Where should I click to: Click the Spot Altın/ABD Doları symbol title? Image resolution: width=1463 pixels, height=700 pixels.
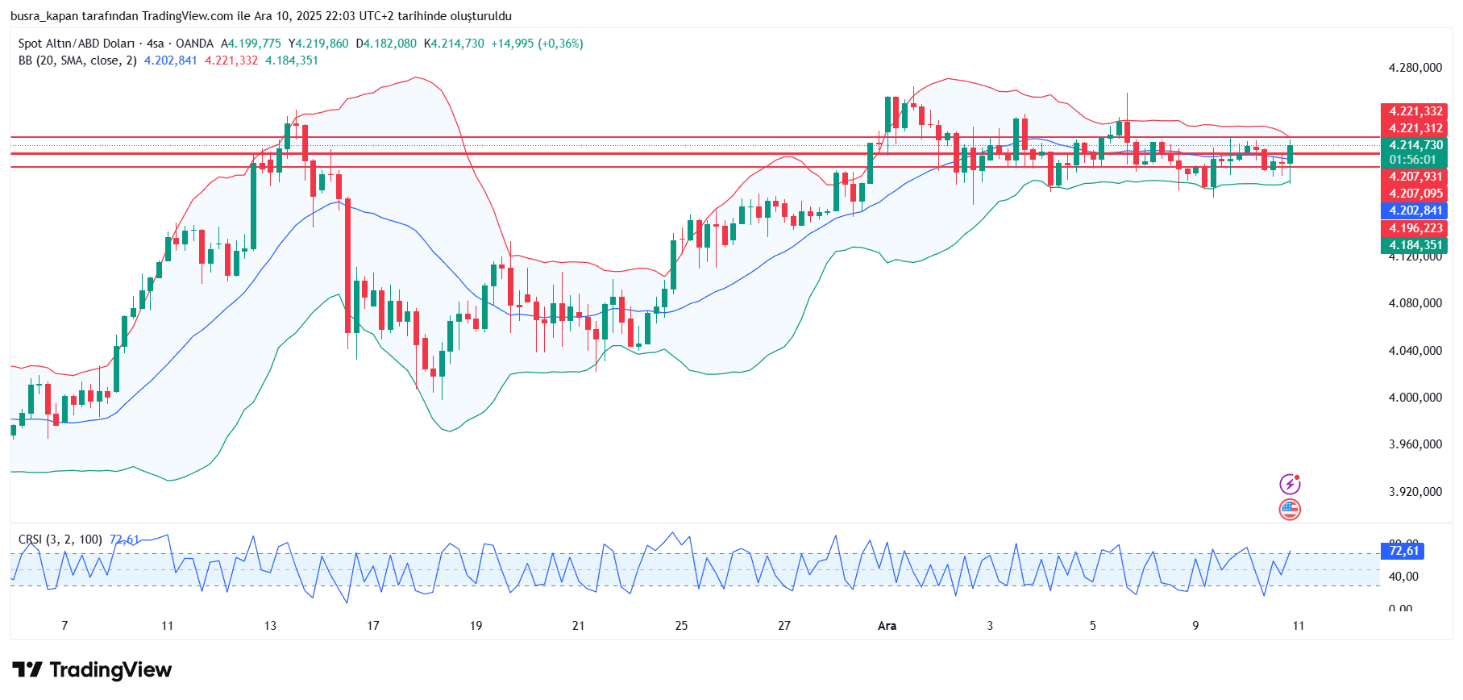(x=76, y=44)
